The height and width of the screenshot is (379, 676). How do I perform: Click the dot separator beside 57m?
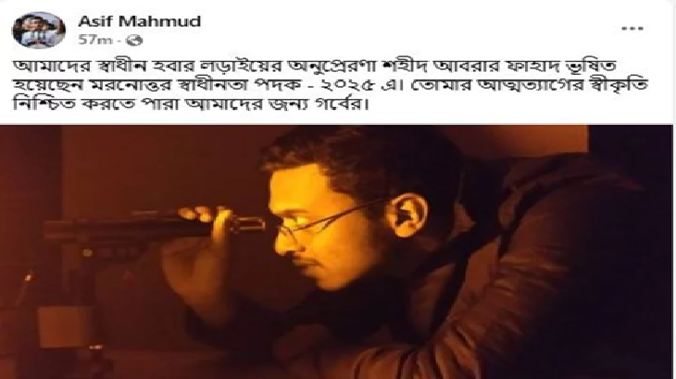[x=119, y=41]
